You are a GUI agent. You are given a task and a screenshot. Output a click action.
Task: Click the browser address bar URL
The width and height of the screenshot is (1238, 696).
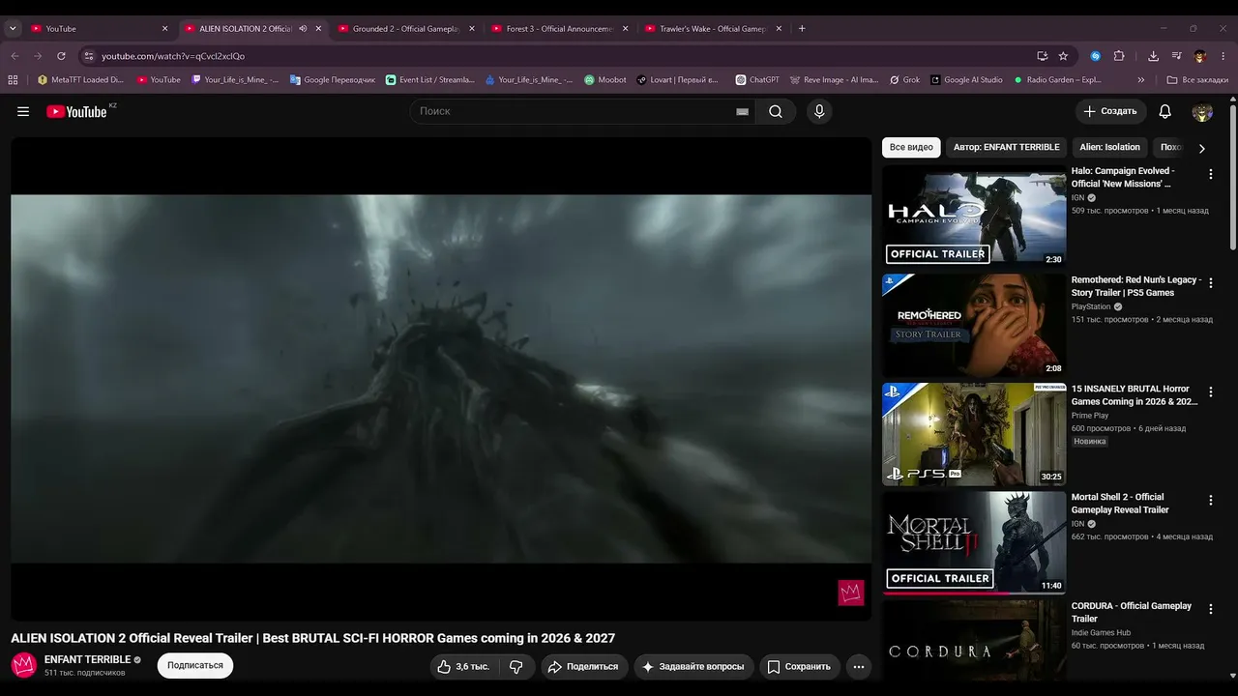(173, 56)
